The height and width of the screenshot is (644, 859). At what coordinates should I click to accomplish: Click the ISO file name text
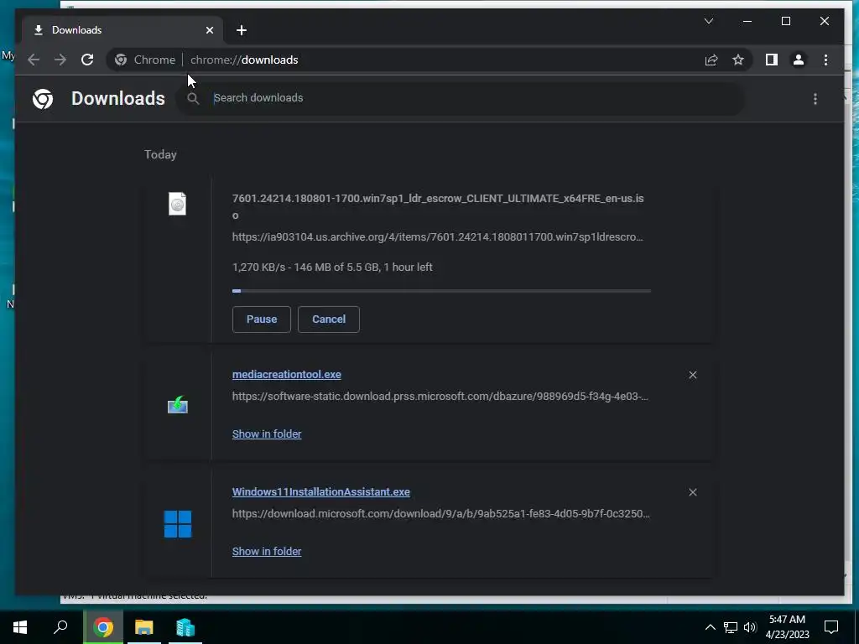click(438, 206)
